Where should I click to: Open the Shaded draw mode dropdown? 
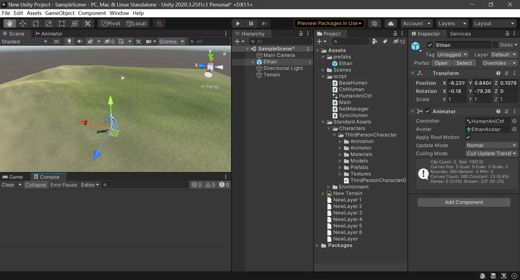[25, 42]
